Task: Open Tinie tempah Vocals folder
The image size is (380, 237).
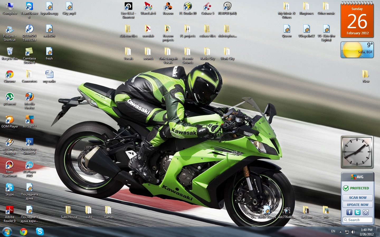Action: 168,56
